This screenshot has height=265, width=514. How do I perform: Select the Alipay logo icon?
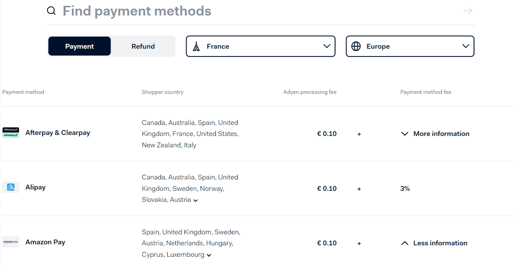[11, 187]
